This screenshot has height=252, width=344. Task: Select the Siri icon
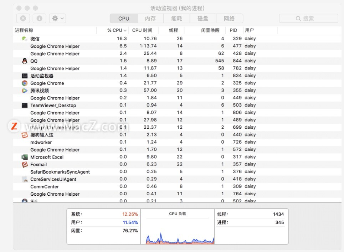point(25,200)
